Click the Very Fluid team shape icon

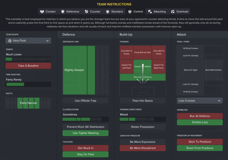coord(10,41)
